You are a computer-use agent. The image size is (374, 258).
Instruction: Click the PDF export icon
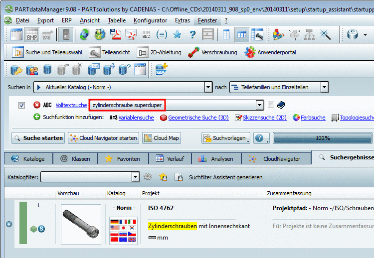[x=116, y=34]
